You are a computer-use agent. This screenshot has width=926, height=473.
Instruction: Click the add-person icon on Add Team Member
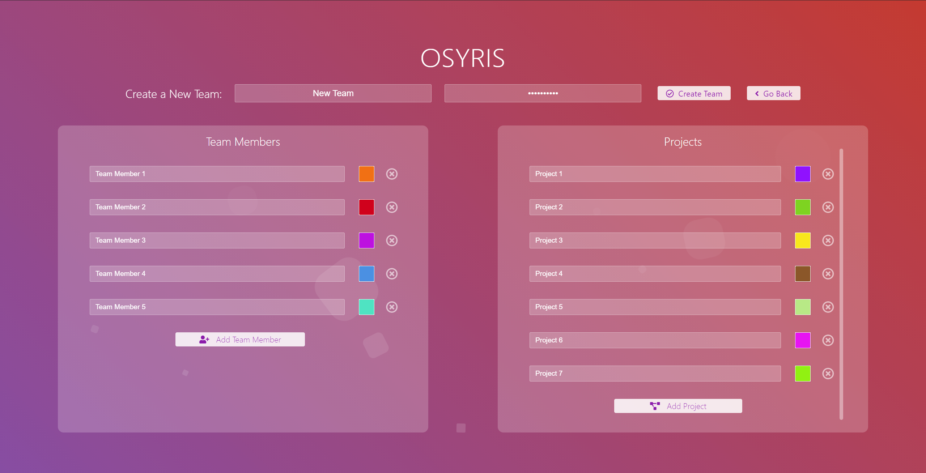pos(204,339)
